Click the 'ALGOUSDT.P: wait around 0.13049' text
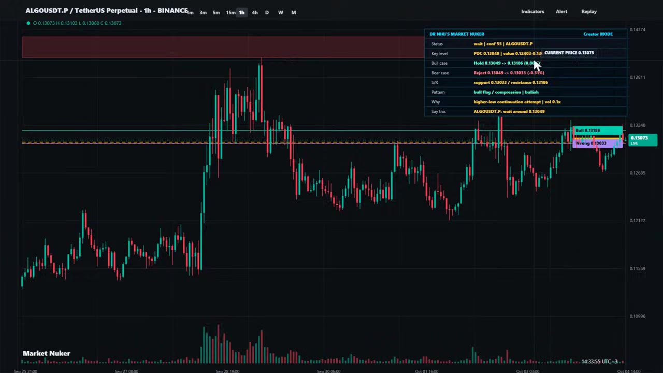 coord(509,111)
